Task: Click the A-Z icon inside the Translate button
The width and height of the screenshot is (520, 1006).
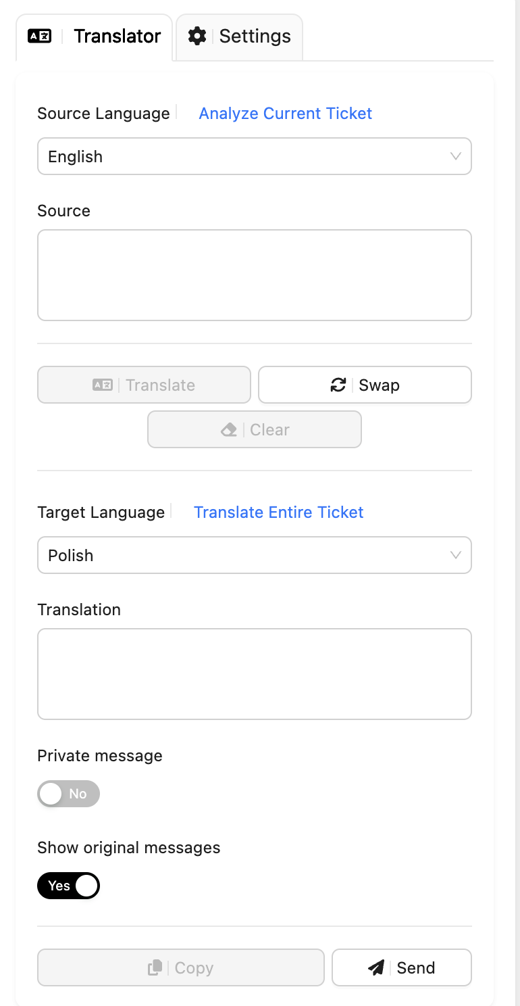Action: coord(103,384)
